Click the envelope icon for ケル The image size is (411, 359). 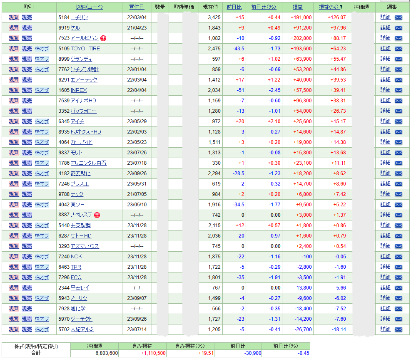[x=399, y=28]
